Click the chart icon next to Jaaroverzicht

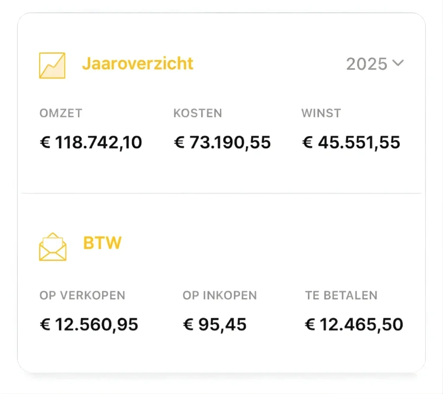click(52, 65)
